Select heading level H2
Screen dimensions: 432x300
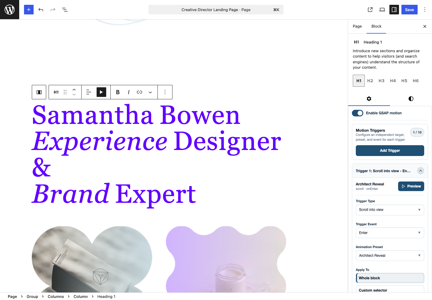click(x=370, y=81)
